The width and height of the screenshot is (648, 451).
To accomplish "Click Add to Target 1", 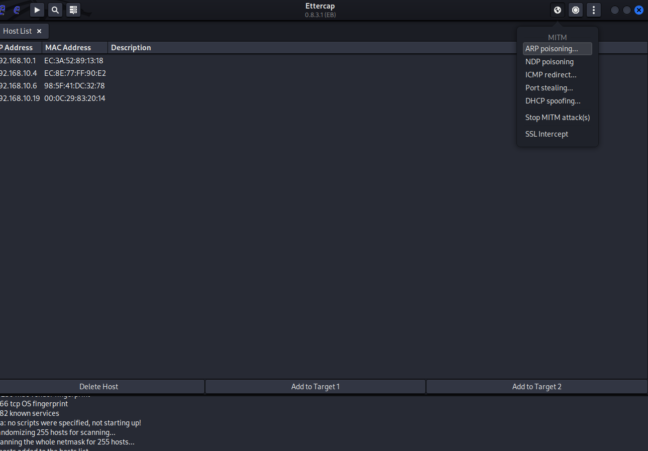I will tap(315, 387).
